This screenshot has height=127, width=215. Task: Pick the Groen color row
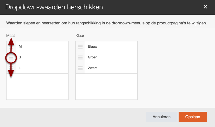pyautogui.click(x=111, y=57)
